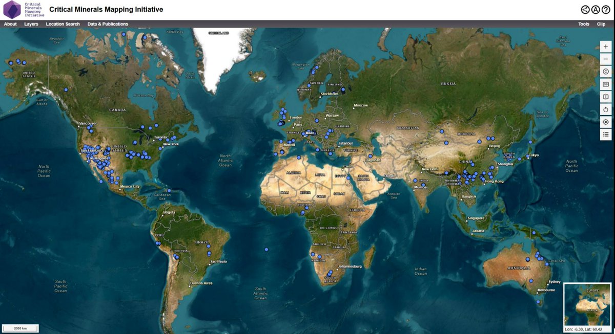
Task: Click the 'Mexico City' label
Action: point(130,187)
